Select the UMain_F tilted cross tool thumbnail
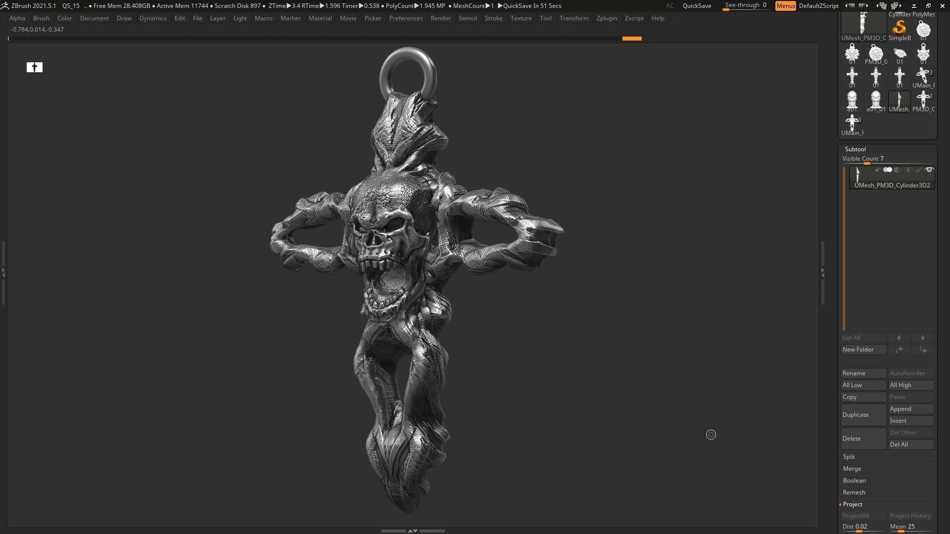This screenshot has width=950, height=534. (923, 78)
